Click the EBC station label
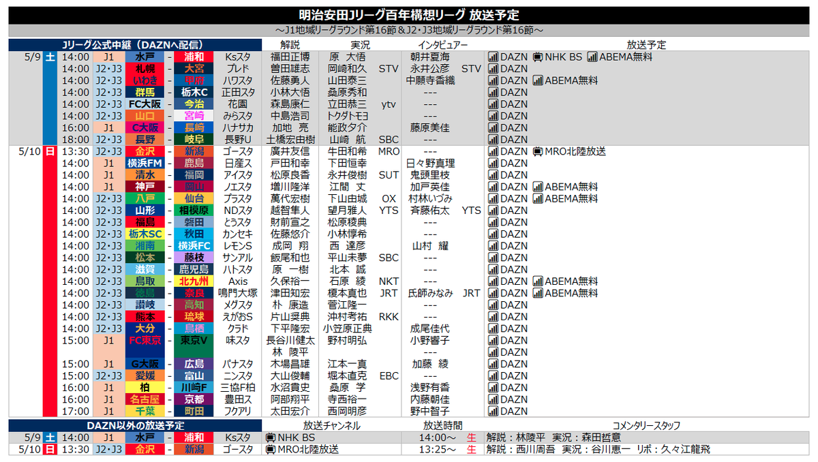 click(x=389, y=375)
